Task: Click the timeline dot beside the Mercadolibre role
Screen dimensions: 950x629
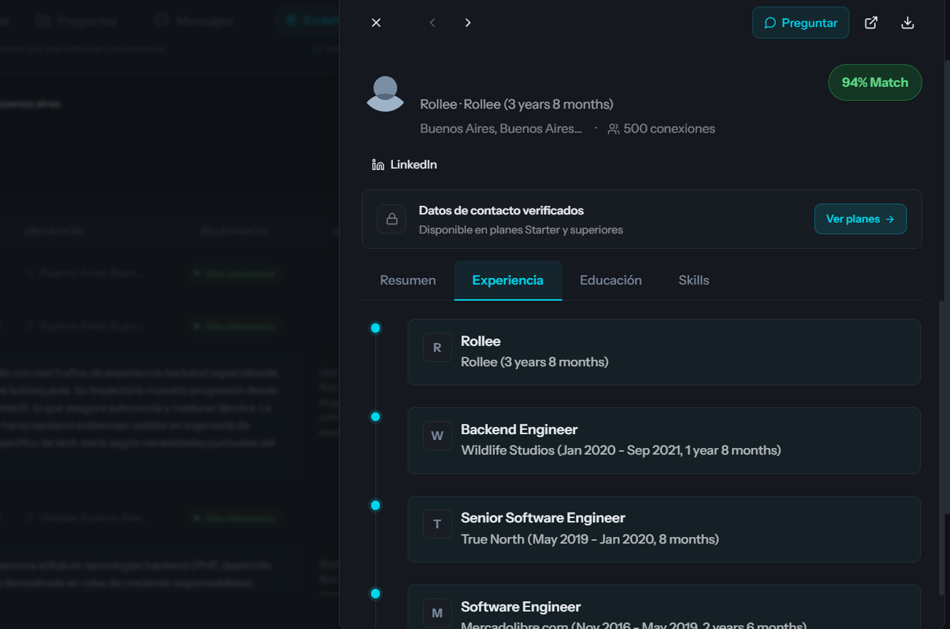Action: point(375,594)
